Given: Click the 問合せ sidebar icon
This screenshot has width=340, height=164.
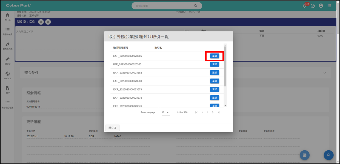Looking at the screenshot, I should pos(8,60).
